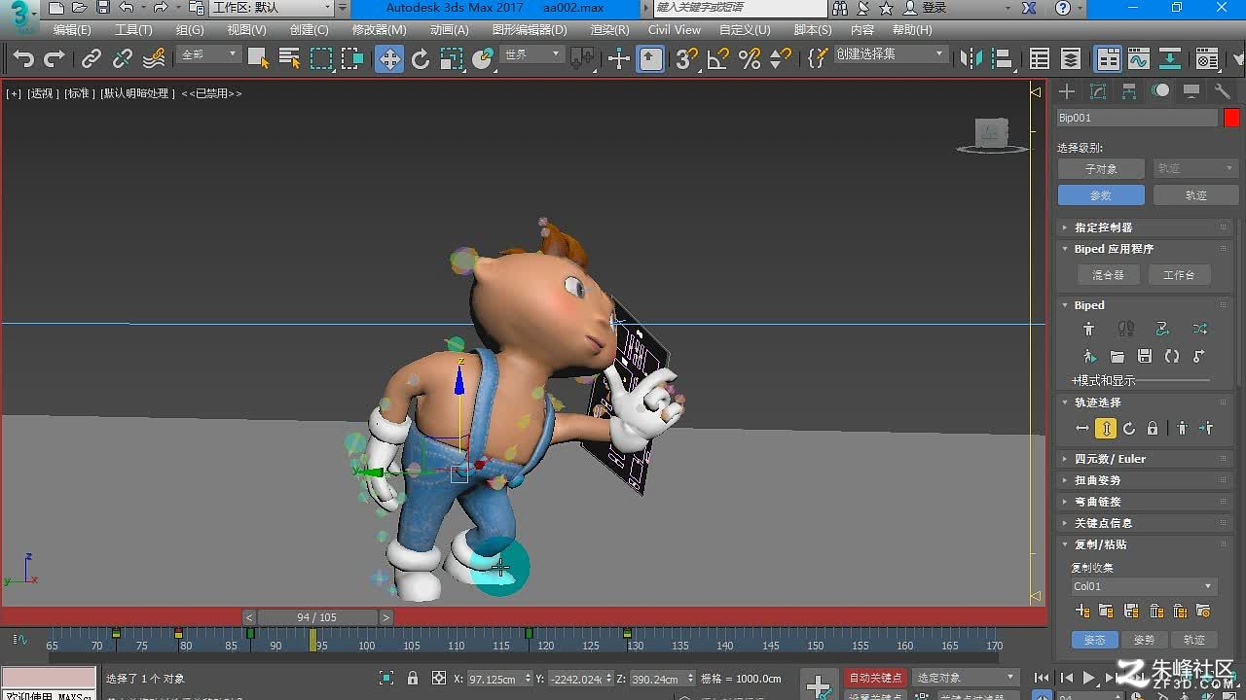
Task: Click the Select and Link chain icon
Action: [92, 59]
